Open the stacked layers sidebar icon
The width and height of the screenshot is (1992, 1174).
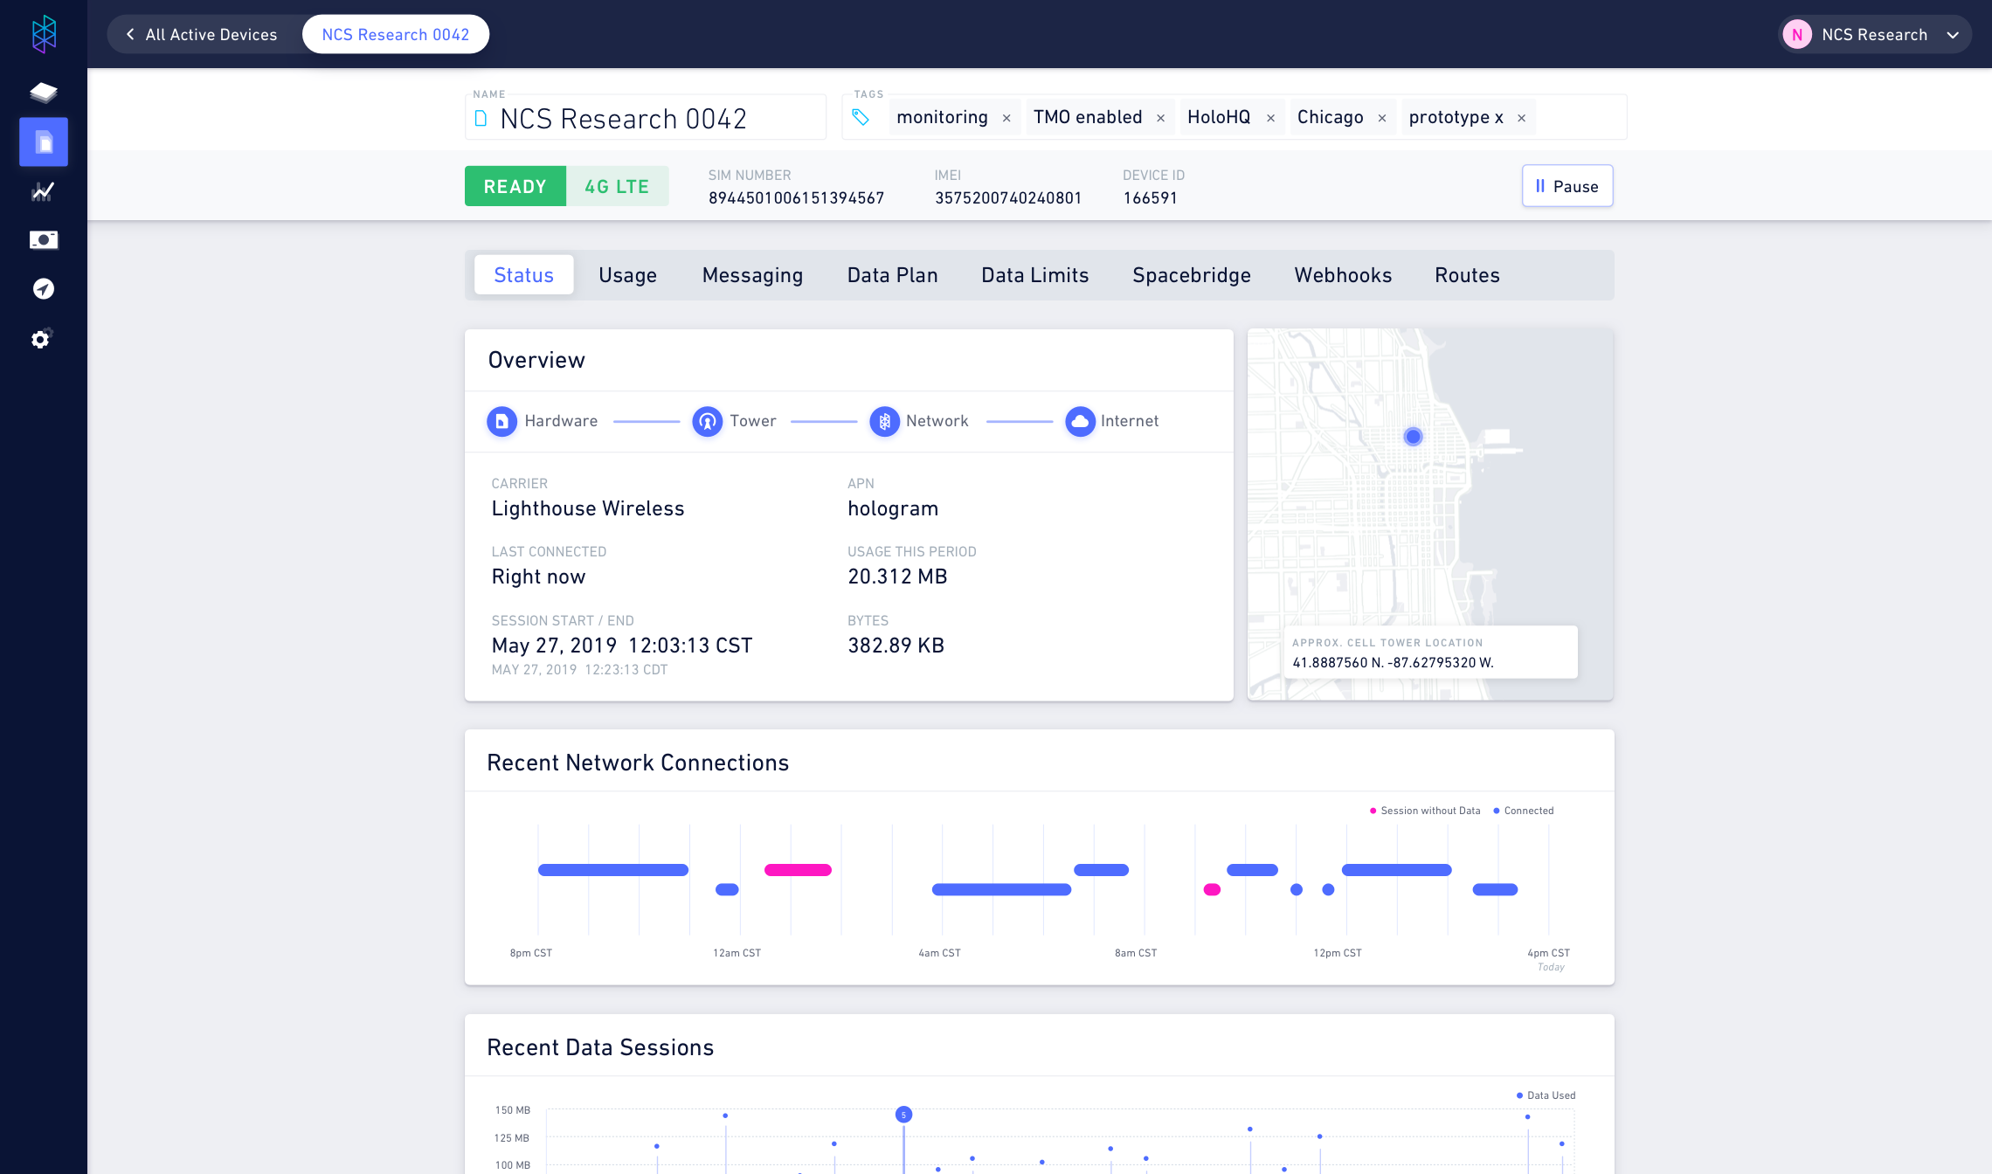click(x=44, y=92)
